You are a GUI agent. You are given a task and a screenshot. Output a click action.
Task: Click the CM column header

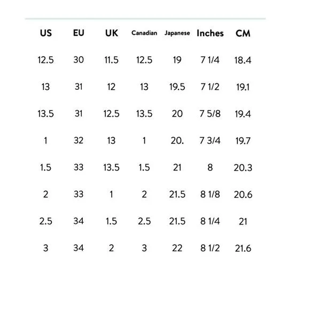(243, 33)
